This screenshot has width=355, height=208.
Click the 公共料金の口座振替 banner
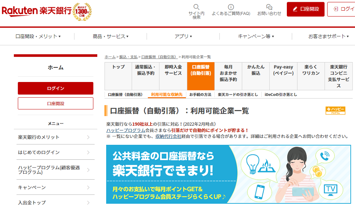pos(228,174)
